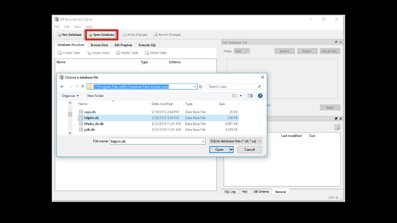The image size is (397, 223).
Task: Switch to the Edit Pragmas tab
Action: coord(123,45)
